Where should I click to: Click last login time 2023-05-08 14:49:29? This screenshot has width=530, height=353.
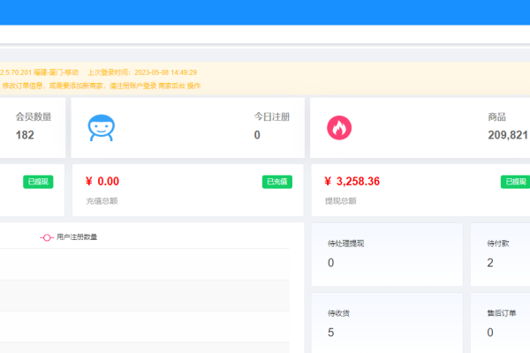(166, 72)
